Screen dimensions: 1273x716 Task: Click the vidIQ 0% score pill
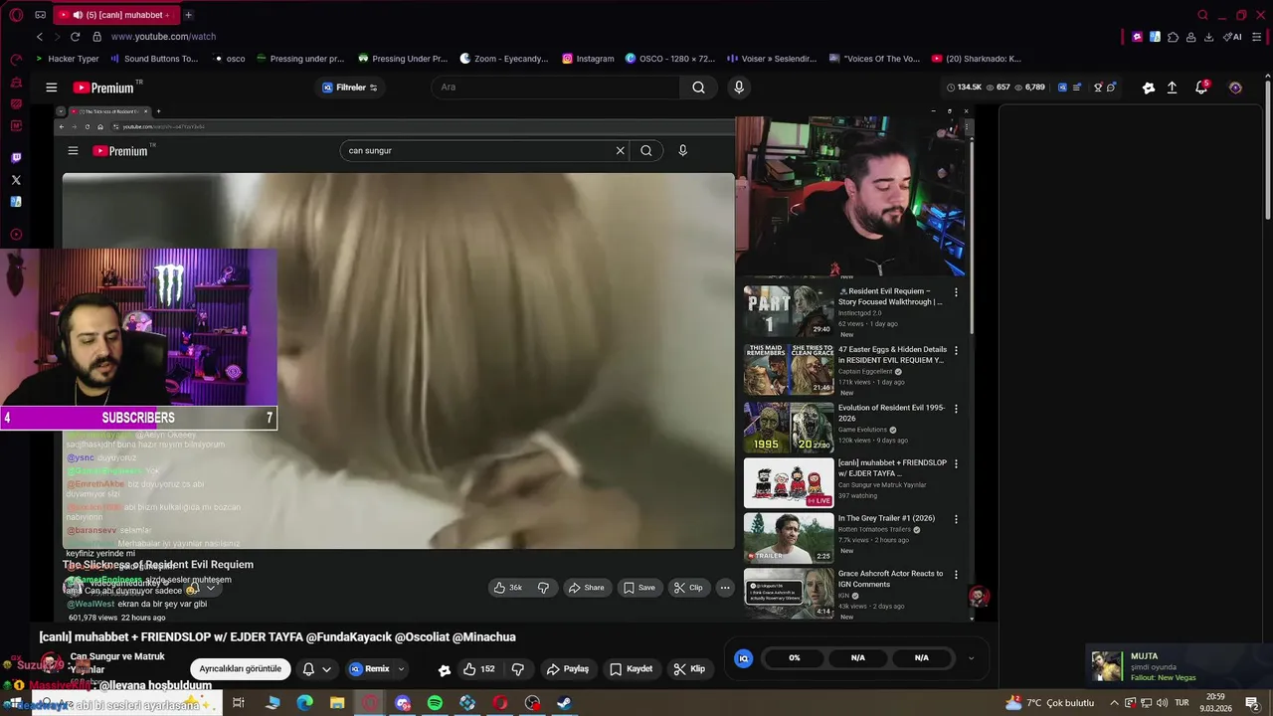tap(794, 658)
